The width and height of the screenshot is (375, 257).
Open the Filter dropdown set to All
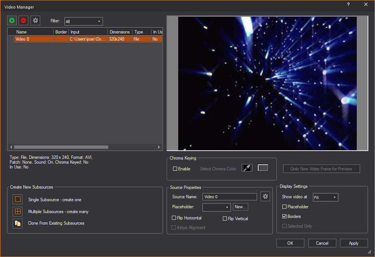83,22
